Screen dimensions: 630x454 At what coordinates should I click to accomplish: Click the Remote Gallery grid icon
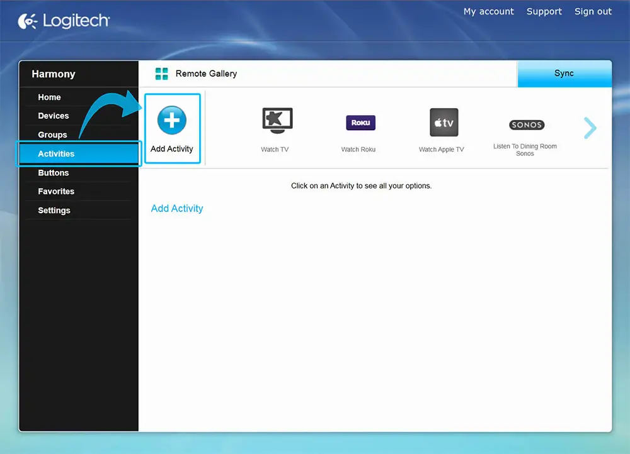(x=161, y=74)
